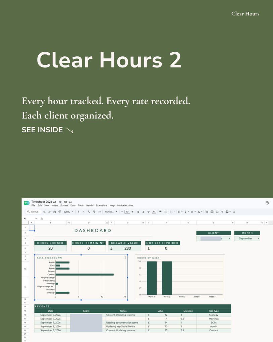This screenshot has width=273, height=342.
Task: Open the Invoice Actions menu
Action: pos(125,205)
